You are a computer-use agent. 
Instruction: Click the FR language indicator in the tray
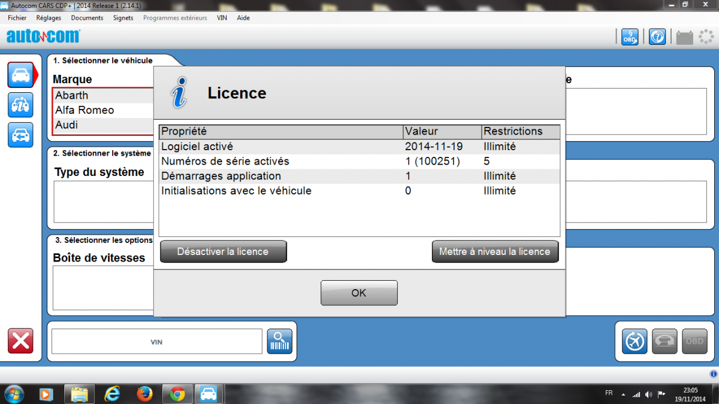(x=609, y=393)
